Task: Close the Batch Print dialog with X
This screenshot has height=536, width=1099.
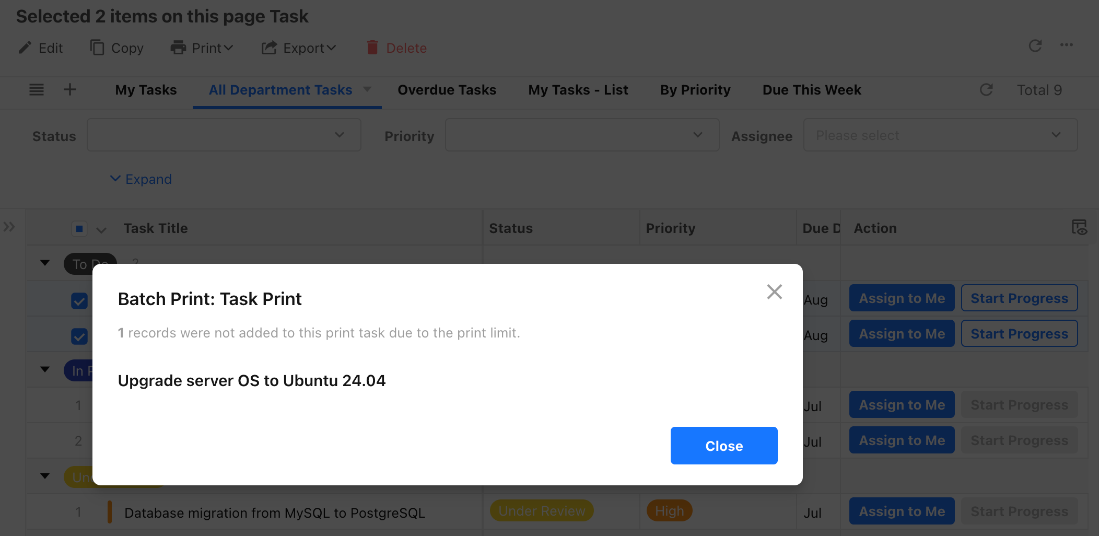Action: pos(774,292)
